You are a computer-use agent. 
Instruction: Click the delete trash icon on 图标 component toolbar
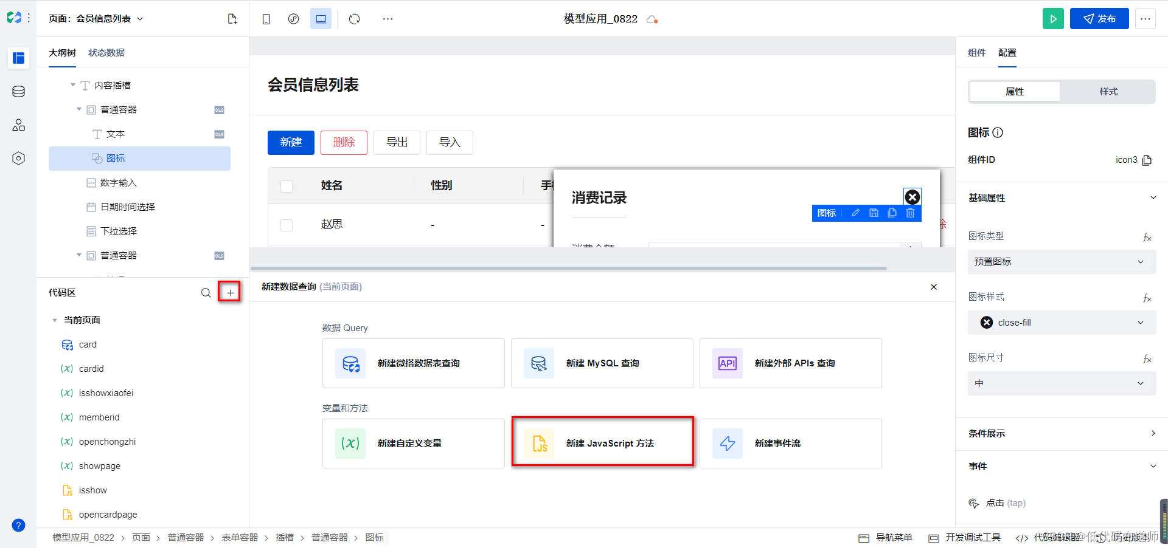[910, 213]
